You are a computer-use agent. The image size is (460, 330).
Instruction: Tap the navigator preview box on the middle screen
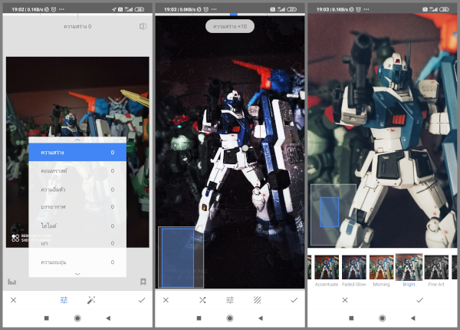click(181, 257)
